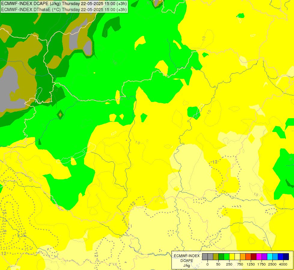
Task: Click the 'ECMWF-INDEX DThetaE (°C)' title line
Action: coord(64,10)
